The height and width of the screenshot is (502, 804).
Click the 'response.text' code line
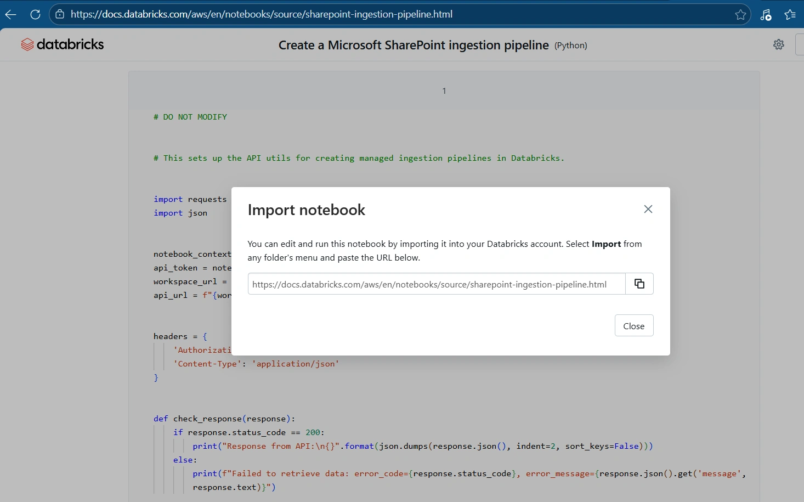(234, 487)
